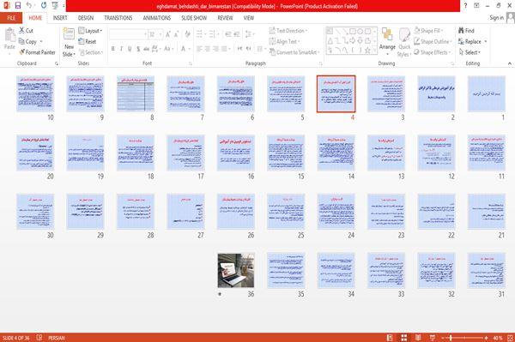Open Ribbon Display Options

(476, 6)
